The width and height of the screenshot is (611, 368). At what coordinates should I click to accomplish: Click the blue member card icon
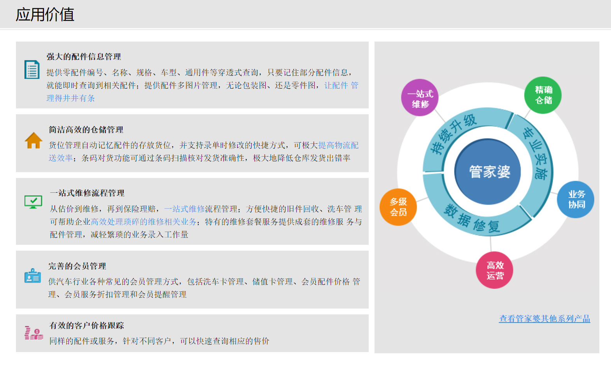point(33,276)
